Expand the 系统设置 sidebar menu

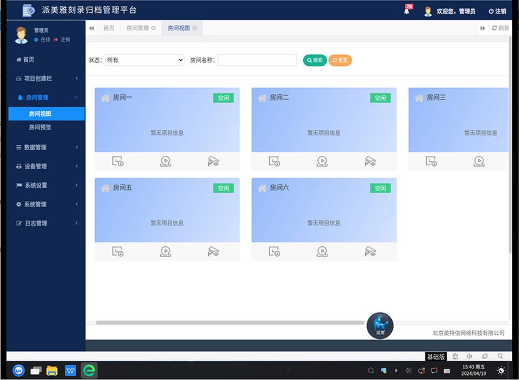click(46, 185)
